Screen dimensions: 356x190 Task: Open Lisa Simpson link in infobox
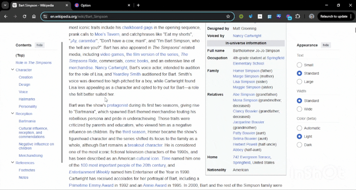244,82
